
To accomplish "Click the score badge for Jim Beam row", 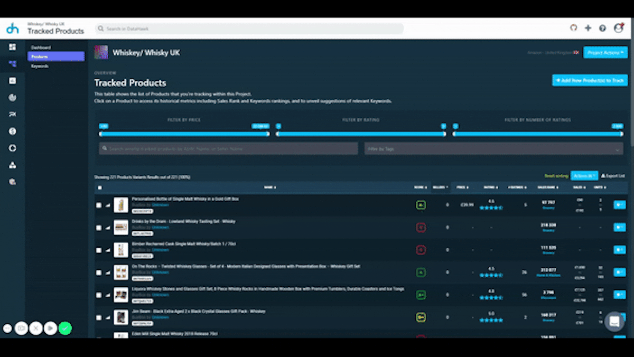I will tap(421, 317).
